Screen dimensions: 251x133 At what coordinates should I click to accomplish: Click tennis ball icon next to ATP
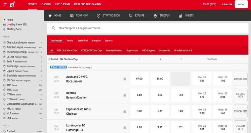tap(4, 85)
